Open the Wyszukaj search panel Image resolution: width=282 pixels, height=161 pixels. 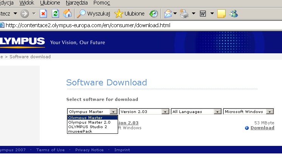click(93, 14)
